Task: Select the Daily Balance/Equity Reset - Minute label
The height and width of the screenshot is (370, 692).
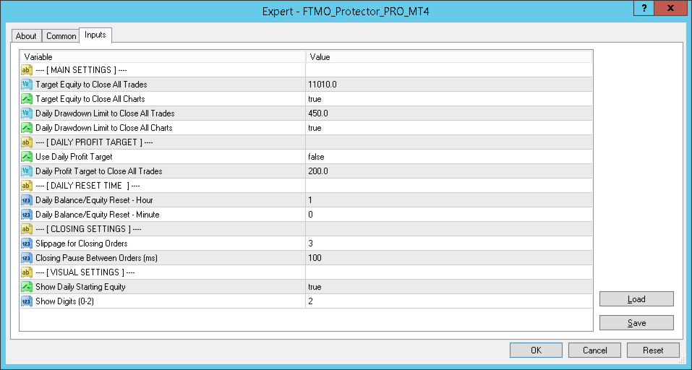Action: 97,215
